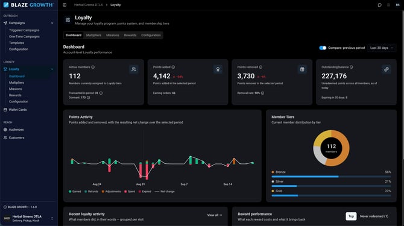Screen dimensions: 404x226
Task: Click the Active members info icon
Action: pos(93,67)
